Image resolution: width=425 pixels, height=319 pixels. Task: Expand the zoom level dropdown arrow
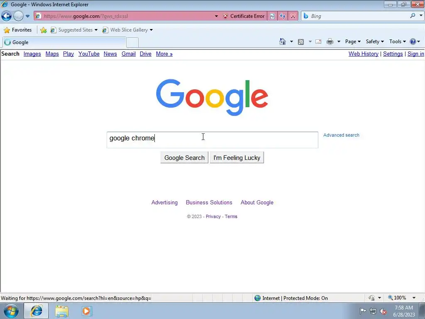click(414, 298)
